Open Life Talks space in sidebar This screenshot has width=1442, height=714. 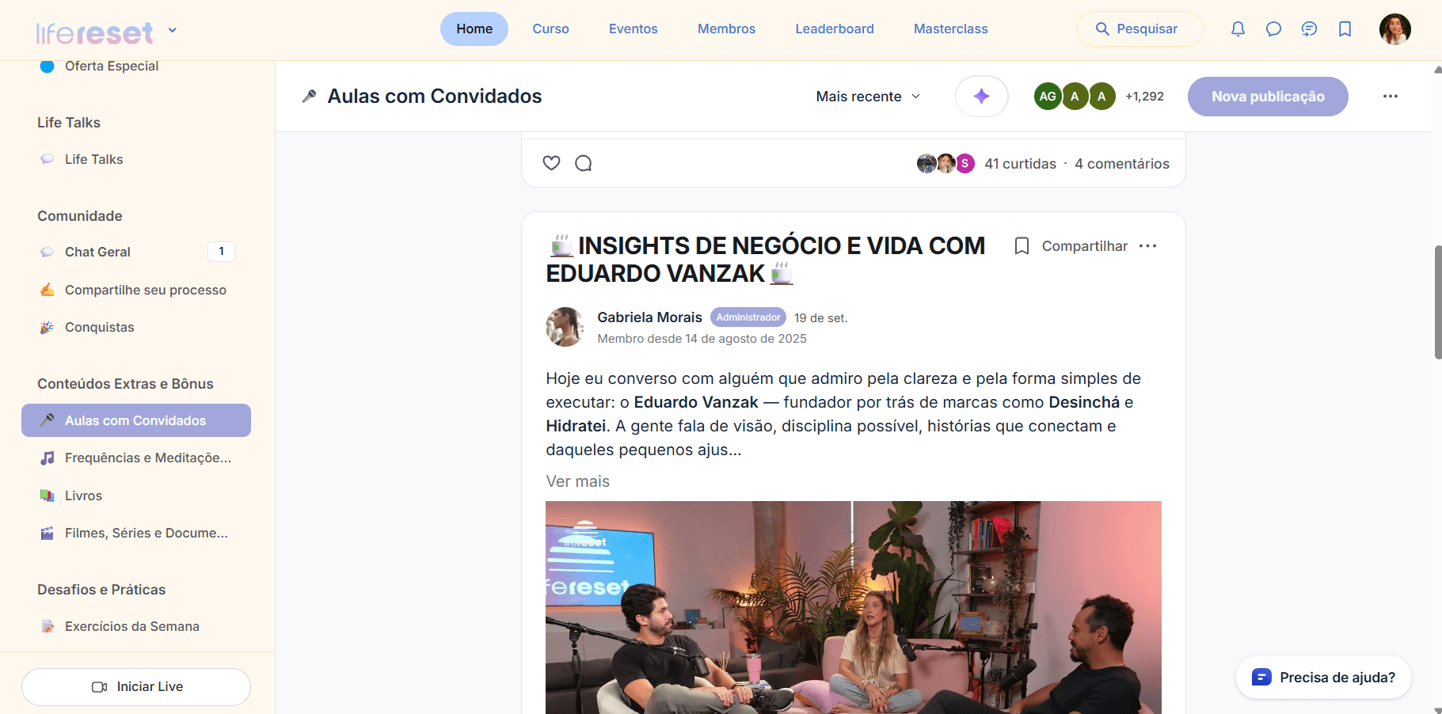[x=136, y=159]
